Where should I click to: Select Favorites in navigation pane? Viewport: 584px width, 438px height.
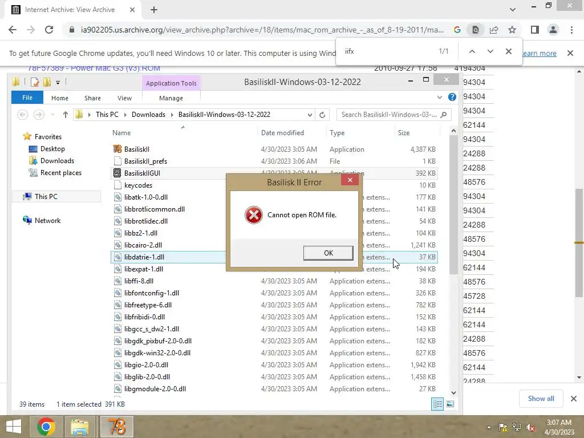coord(48,137)
